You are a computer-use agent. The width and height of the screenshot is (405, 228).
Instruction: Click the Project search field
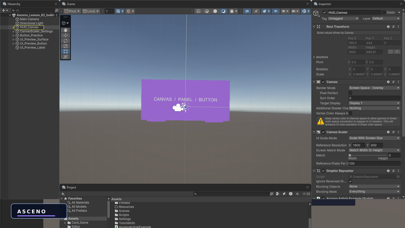click(x=231, y=194)
